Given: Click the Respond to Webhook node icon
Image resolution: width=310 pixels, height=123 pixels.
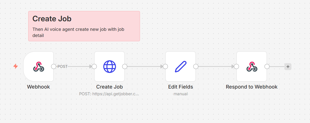Looking at the screenshot, I should pos(252,66).
